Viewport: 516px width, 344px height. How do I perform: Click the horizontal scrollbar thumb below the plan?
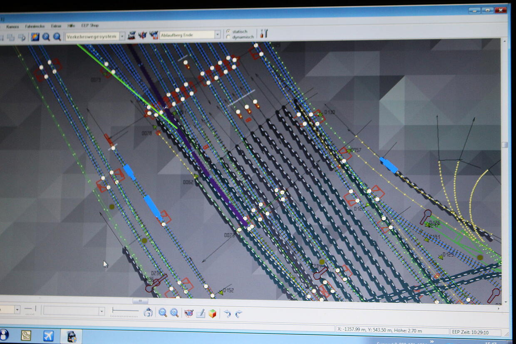click(x=140, y=301)
